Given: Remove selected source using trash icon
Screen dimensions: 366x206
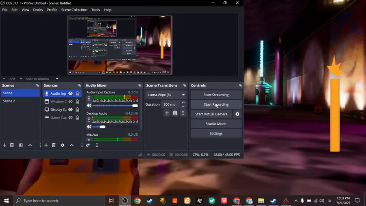Looking at the screenshot, I should pos(54,145).
